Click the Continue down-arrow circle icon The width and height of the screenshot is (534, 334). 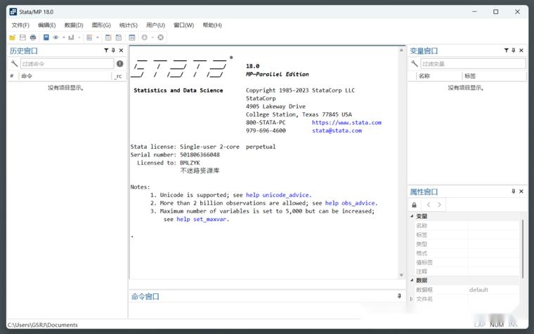(x=145, y=37)
